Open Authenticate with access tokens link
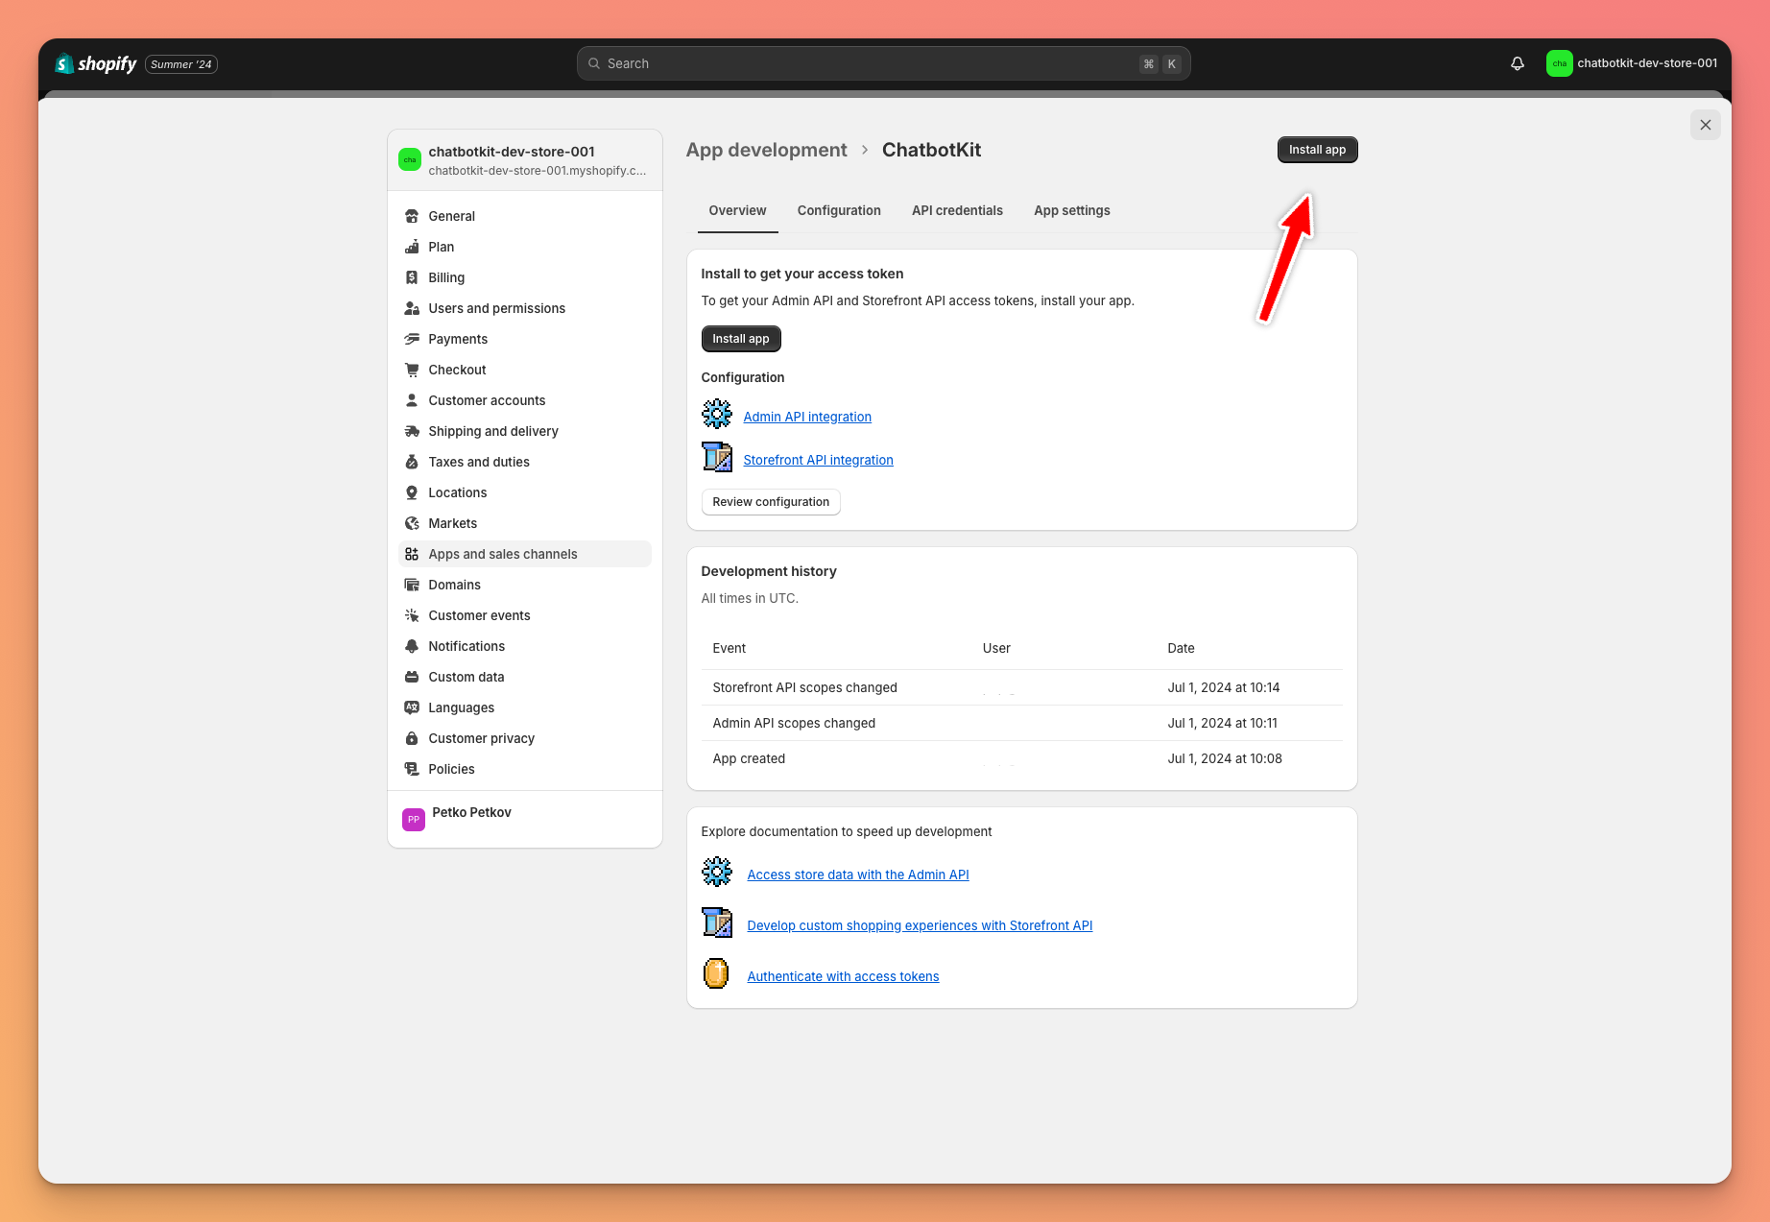 pos(843,976)
